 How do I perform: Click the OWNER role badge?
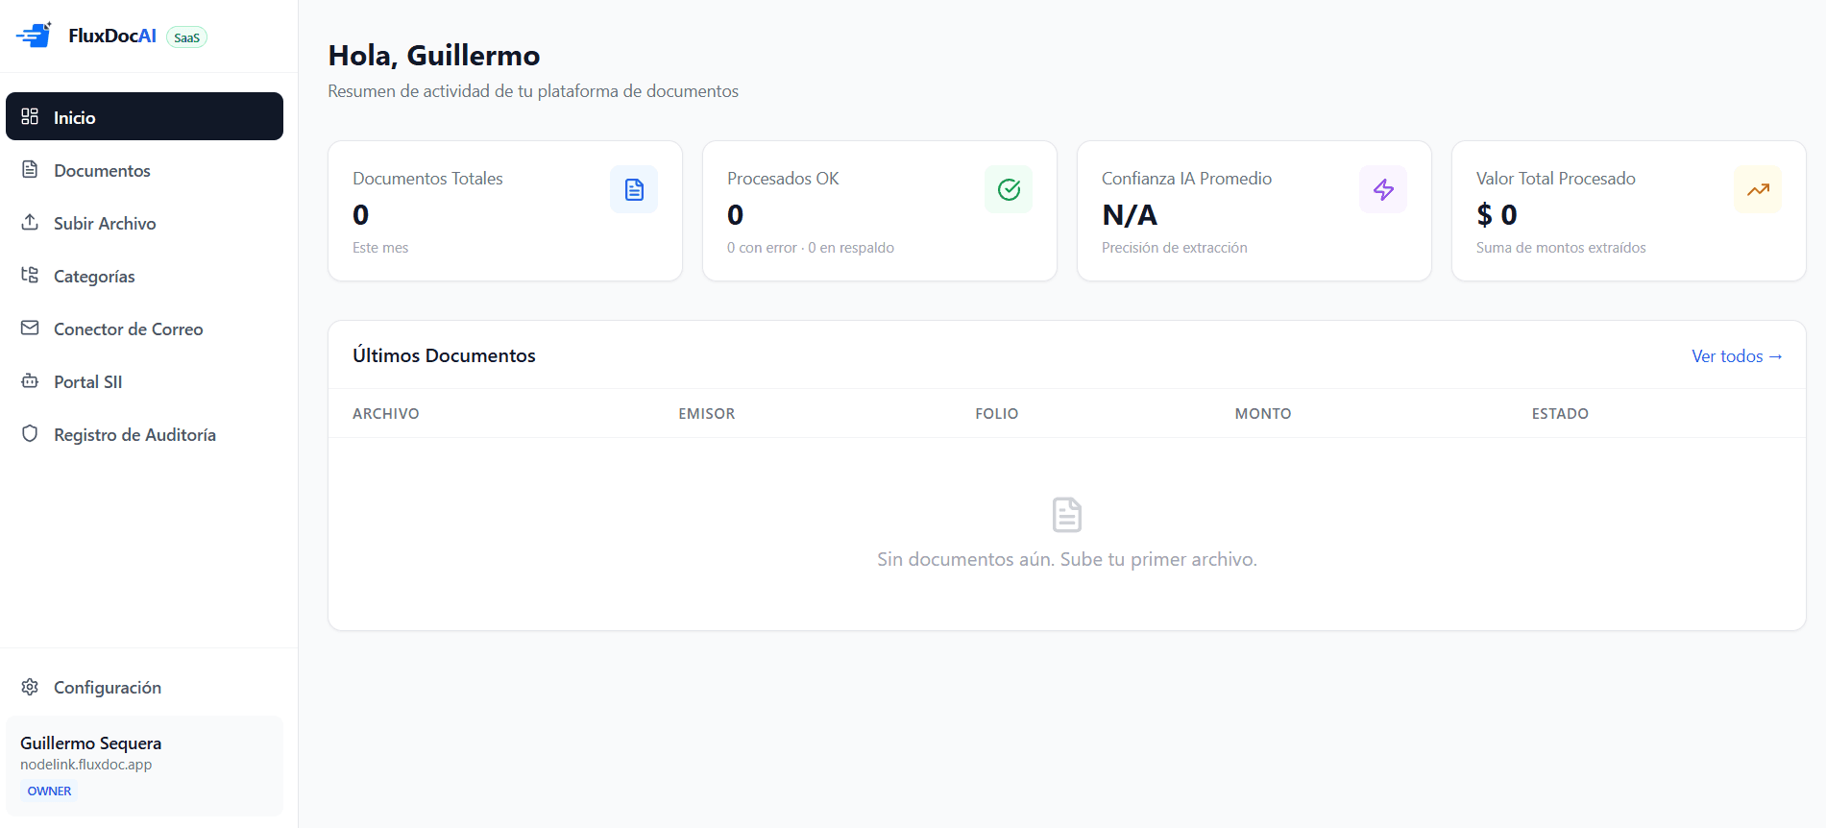[x=49, y=791]
